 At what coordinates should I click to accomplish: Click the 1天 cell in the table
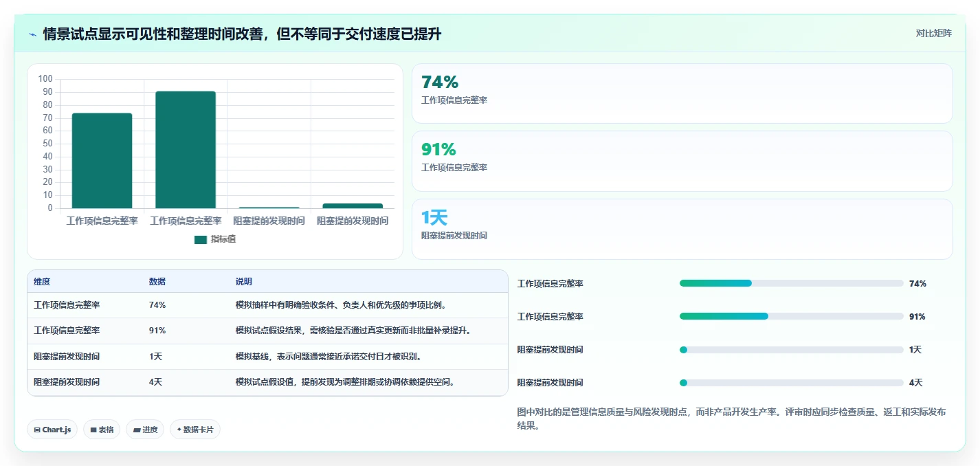155,357
